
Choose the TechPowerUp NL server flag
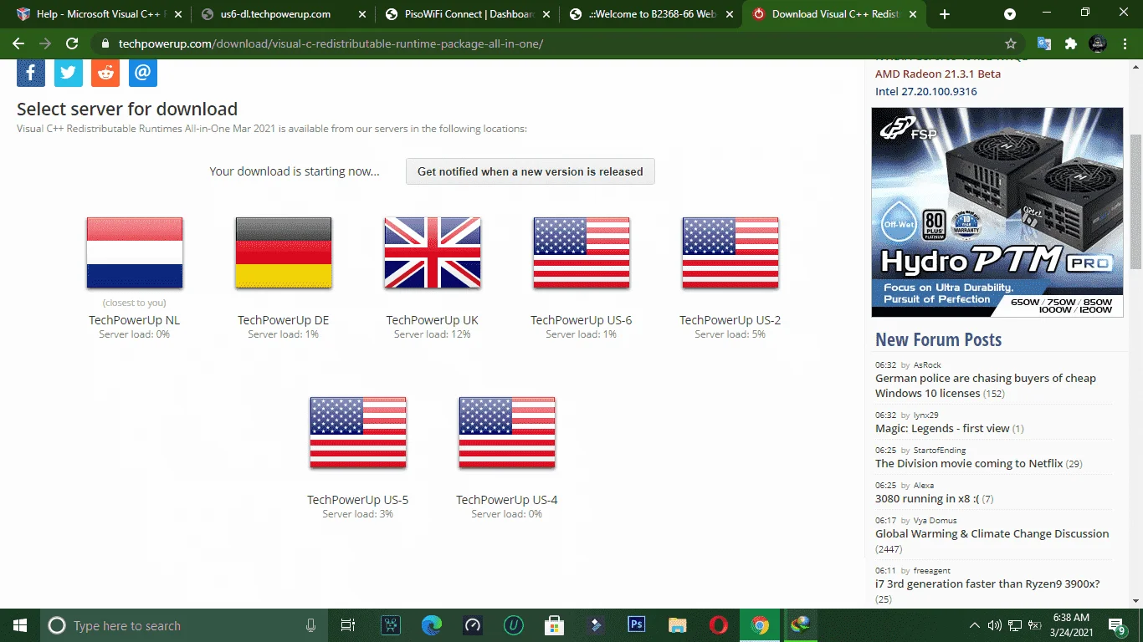point(135,252)
